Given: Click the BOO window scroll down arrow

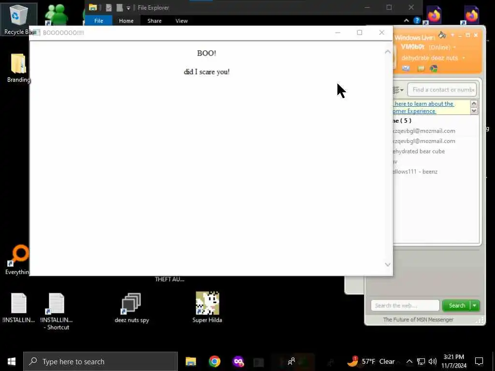Looking at the screenshot, I should point(388,265).
